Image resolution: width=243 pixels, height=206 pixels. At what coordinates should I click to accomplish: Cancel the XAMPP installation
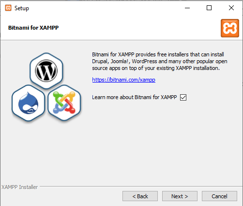219,196
